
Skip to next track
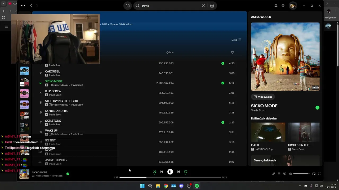[x=179, y=172]
